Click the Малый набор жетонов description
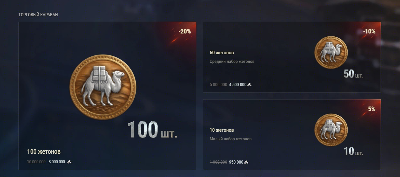This screenshot has height=177, width=400. 230,139
